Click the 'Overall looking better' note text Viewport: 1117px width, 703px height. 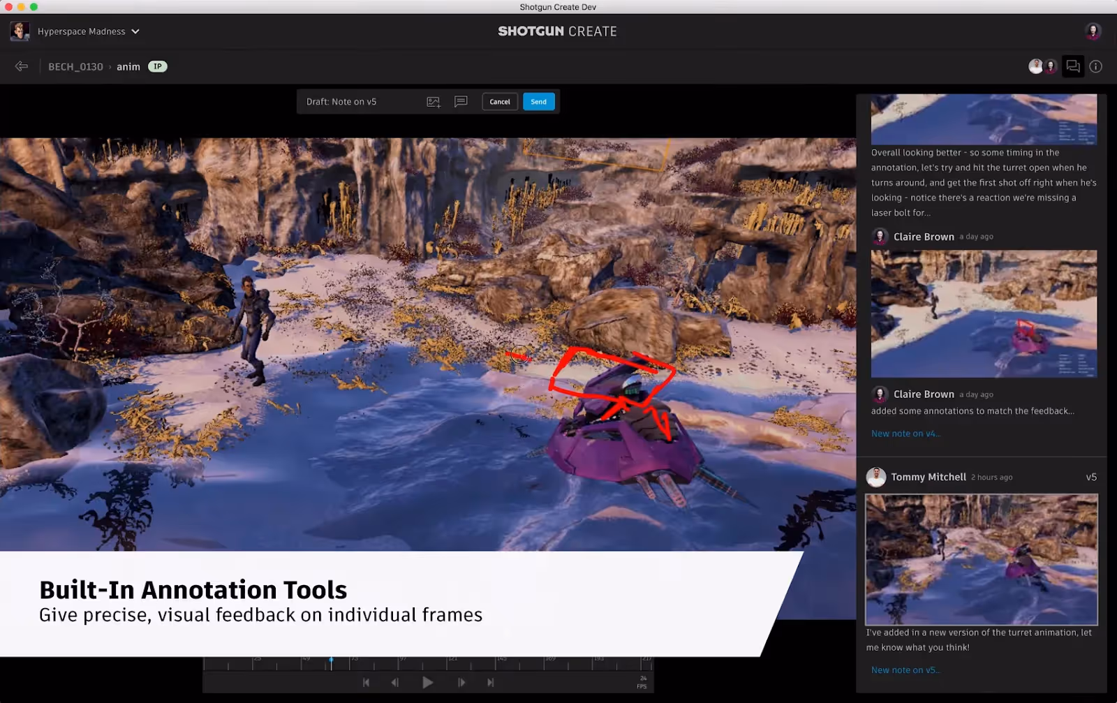point(984,183)
